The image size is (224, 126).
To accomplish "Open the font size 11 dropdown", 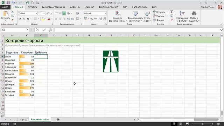I will pyautogui.click(x=44, y=13).
